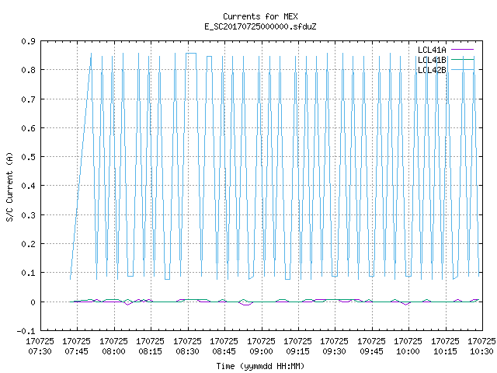Click the 07:45 time tick label
Image resolution: width=497 pixels, height=373 pixels.
[x=77, y=352]
